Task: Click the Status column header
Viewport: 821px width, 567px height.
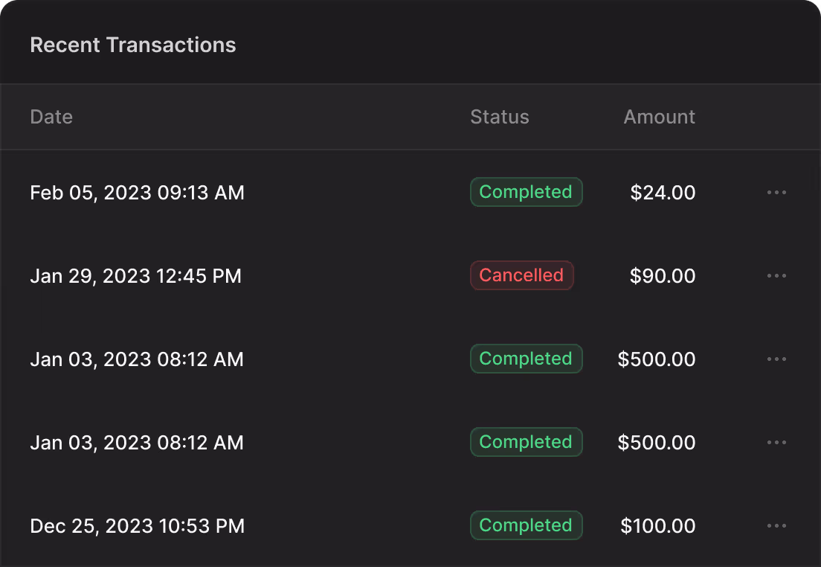Action: tap(500, 117)
